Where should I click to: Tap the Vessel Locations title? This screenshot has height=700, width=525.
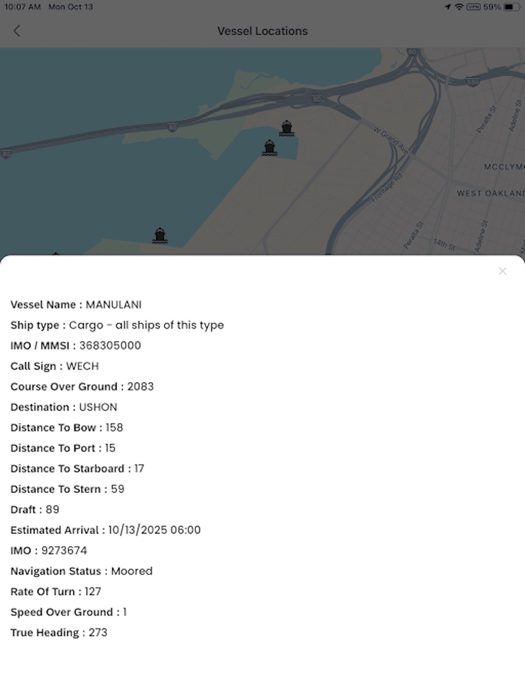262,31
